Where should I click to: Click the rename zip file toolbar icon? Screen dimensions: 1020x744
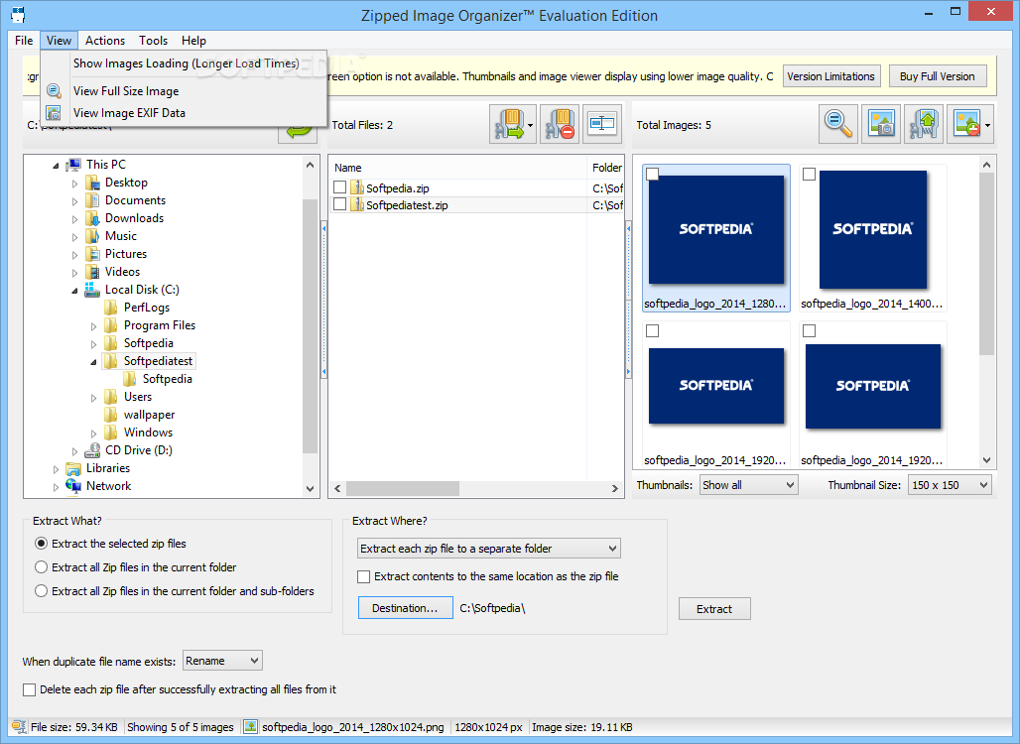(x=601, y=124)
